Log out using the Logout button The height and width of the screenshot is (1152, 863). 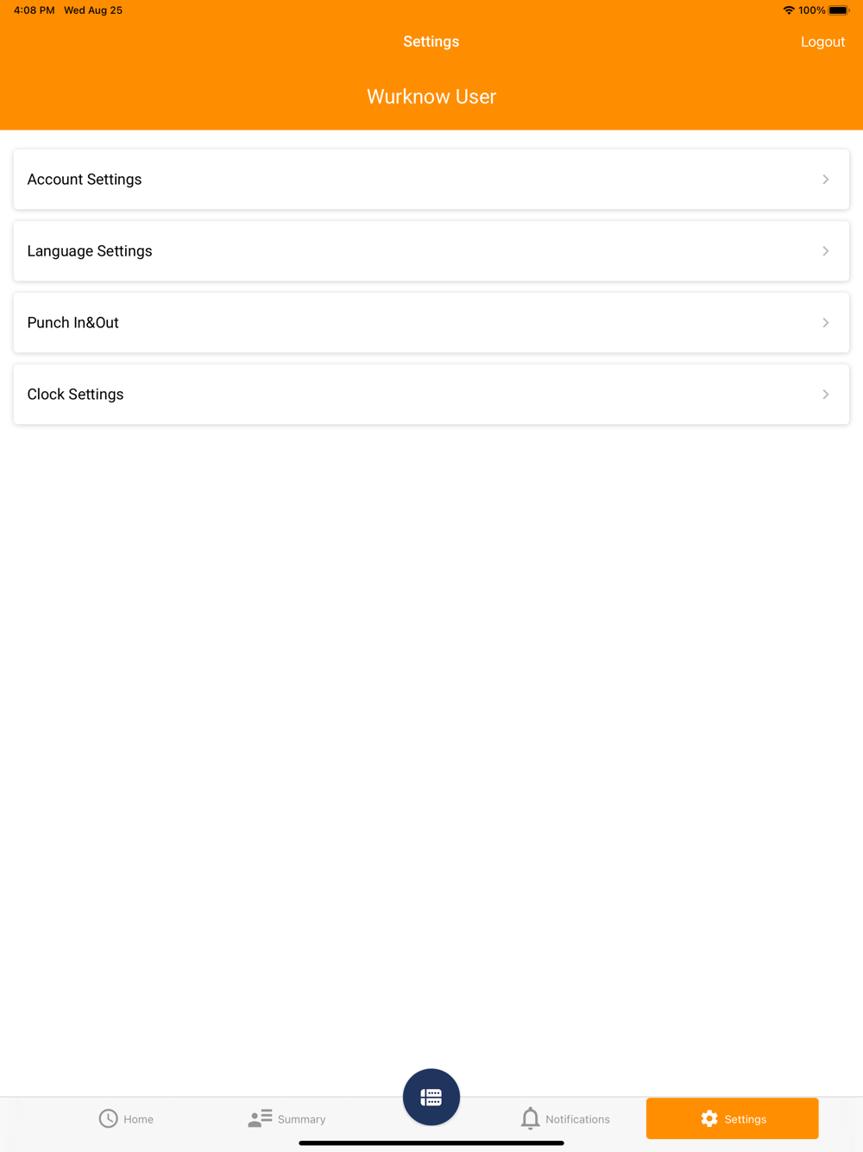coord(822,41)
